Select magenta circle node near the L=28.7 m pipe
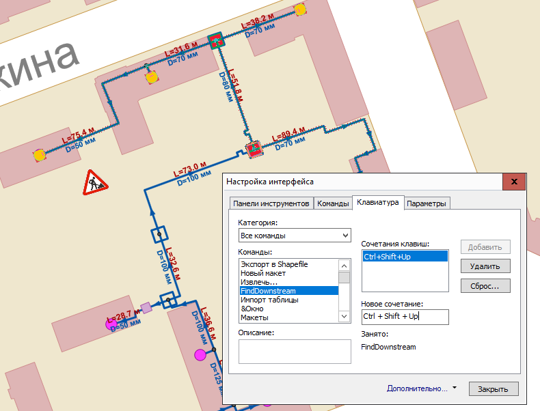540x411 pixels. 109,324
